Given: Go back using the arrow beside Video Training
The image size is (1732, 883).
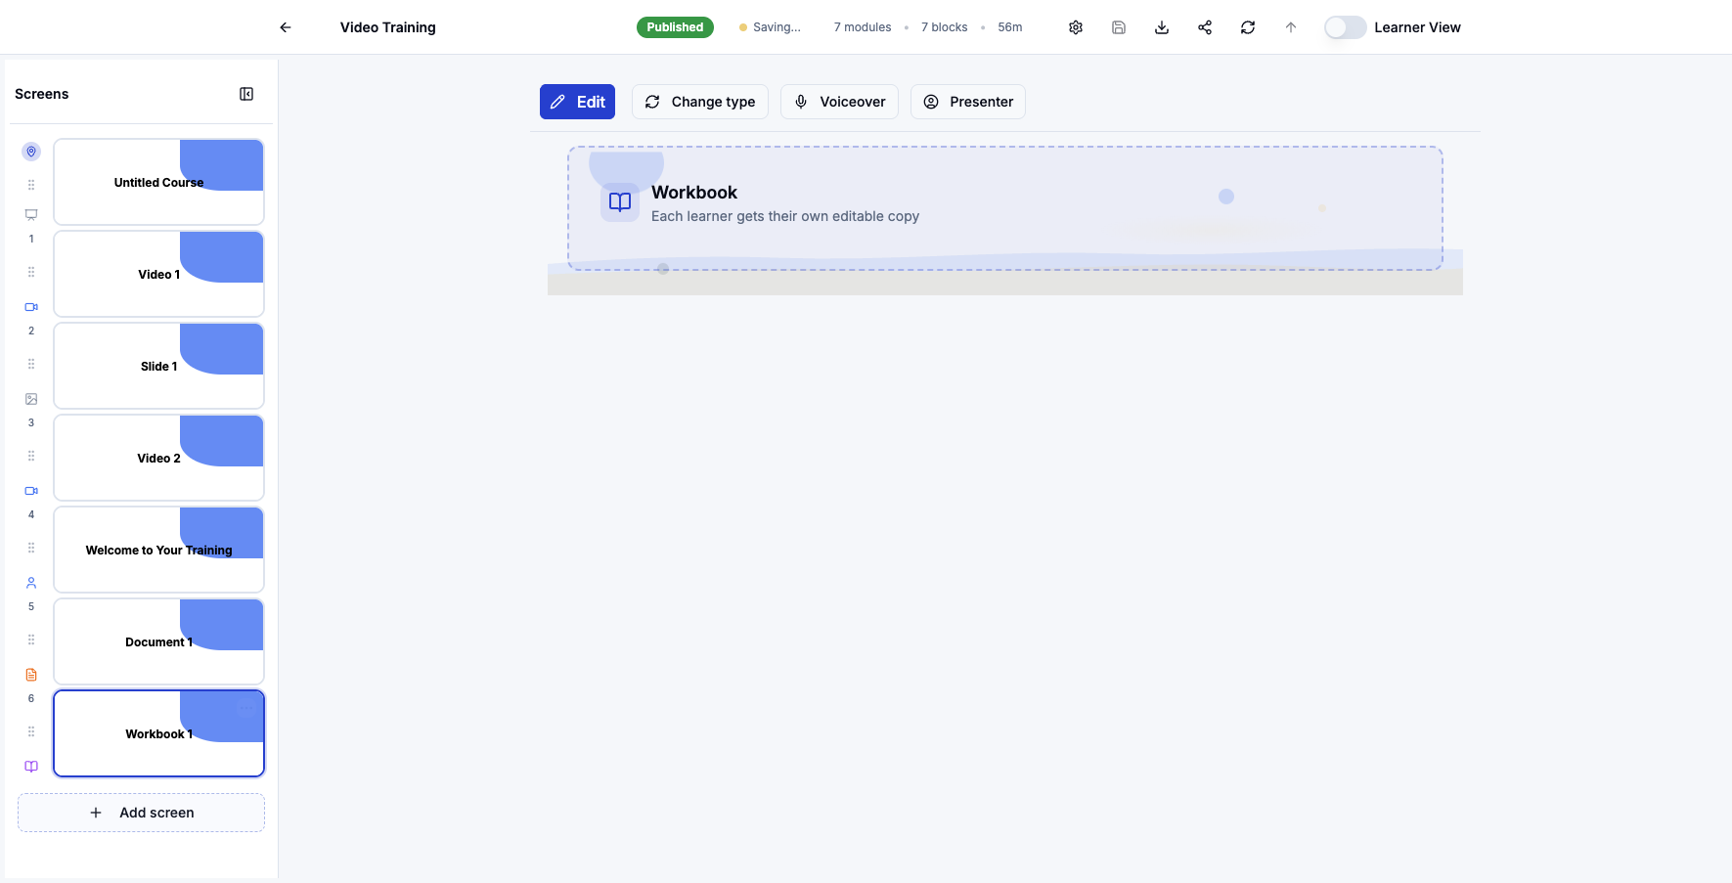Looking at the screenshot, I should pos(285,26).
